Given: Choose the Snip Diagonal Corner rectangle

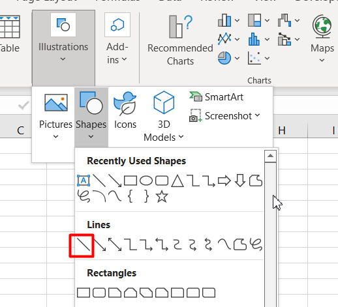Looking at the screenshot, I should (146, 293).
